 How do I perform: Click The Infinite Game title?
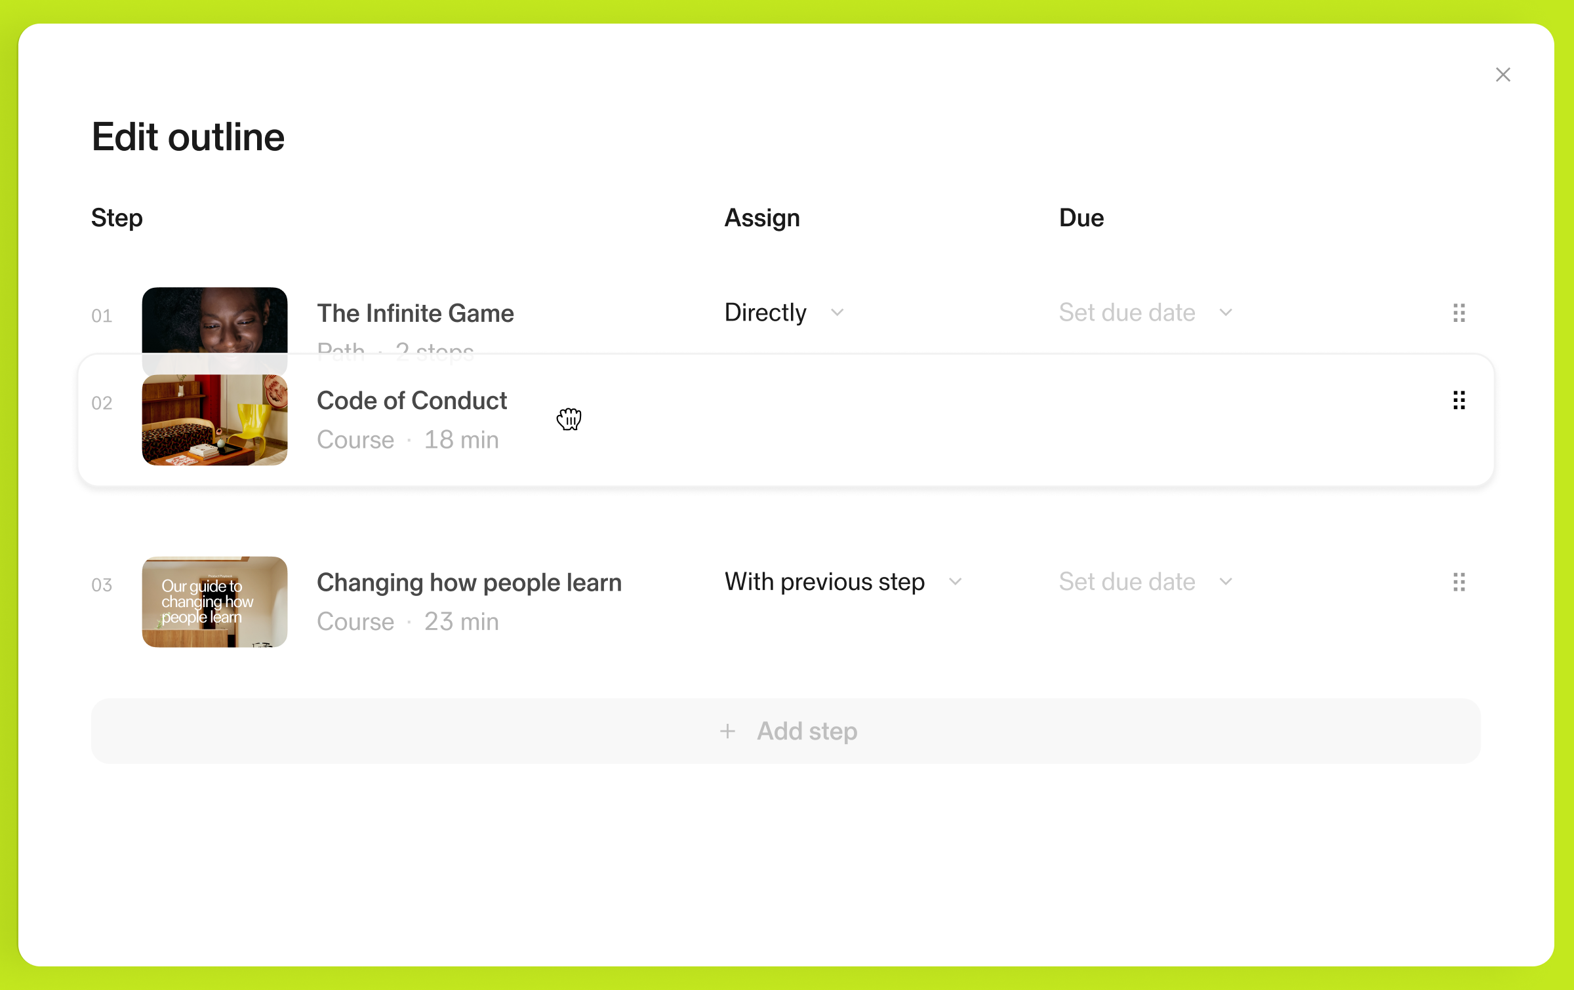point(415,313)
